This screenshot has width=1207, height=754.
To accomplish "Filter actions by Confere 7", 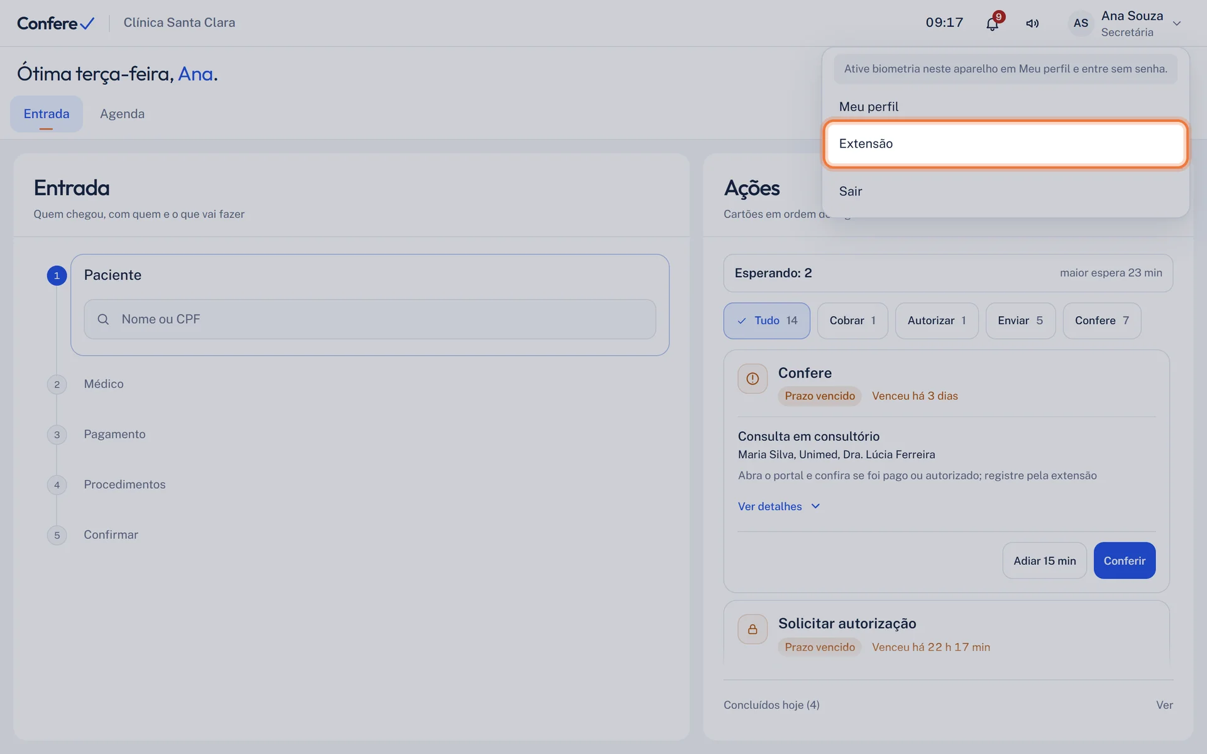I will 1101,320.
